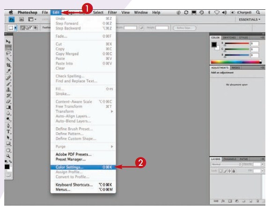Click the create new layer icon
The width and height of the screenshot is (271, 206).
coord(250,201)
